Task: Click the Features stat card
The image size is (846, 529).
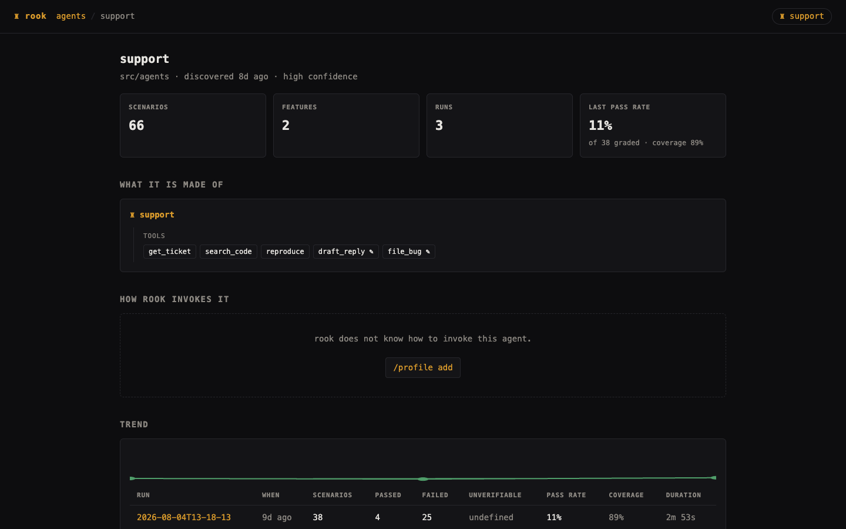Action: 346,125
